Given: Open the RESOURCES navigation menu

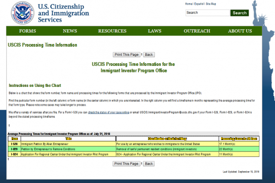Looking at the screenshot, I should 112,31.
